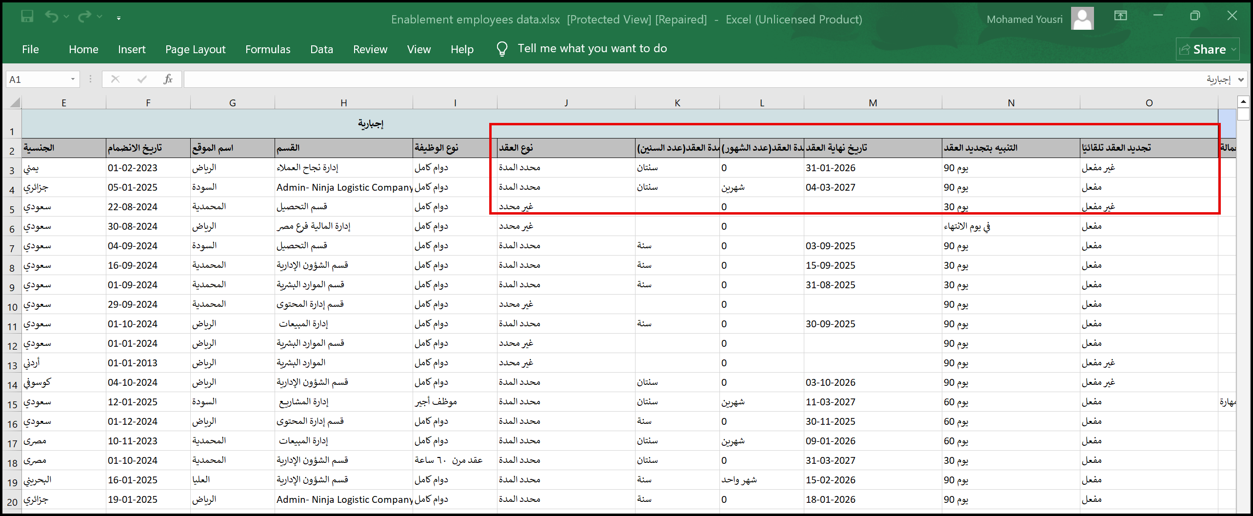Click the Enter checkmark in formula bar
The image size is (1253, 516).
(142, 79)
